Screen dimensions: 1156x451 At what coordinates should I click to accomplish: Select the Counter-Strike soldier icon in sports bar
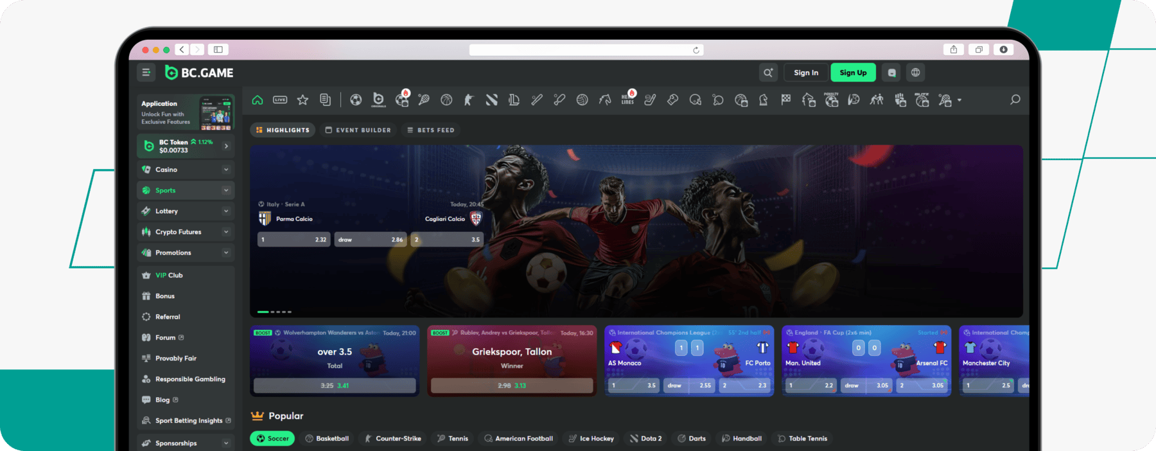(x=469, y=100)
